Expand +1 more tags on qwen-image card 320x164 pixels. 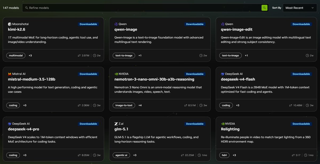tap(140, 56)
